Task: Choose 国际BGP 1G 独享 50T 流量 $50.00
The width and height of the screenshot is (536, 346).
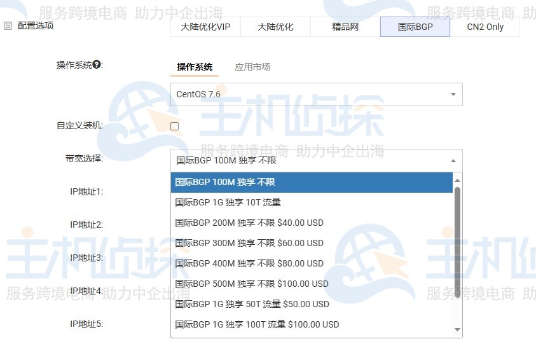Action: (x=312, y=304)
